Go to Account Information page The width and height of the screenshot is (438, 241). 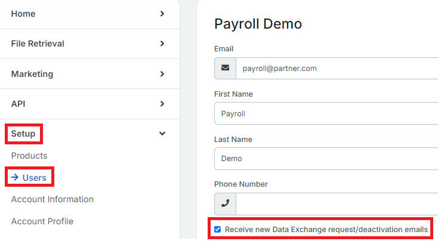(x=53, y=199)
